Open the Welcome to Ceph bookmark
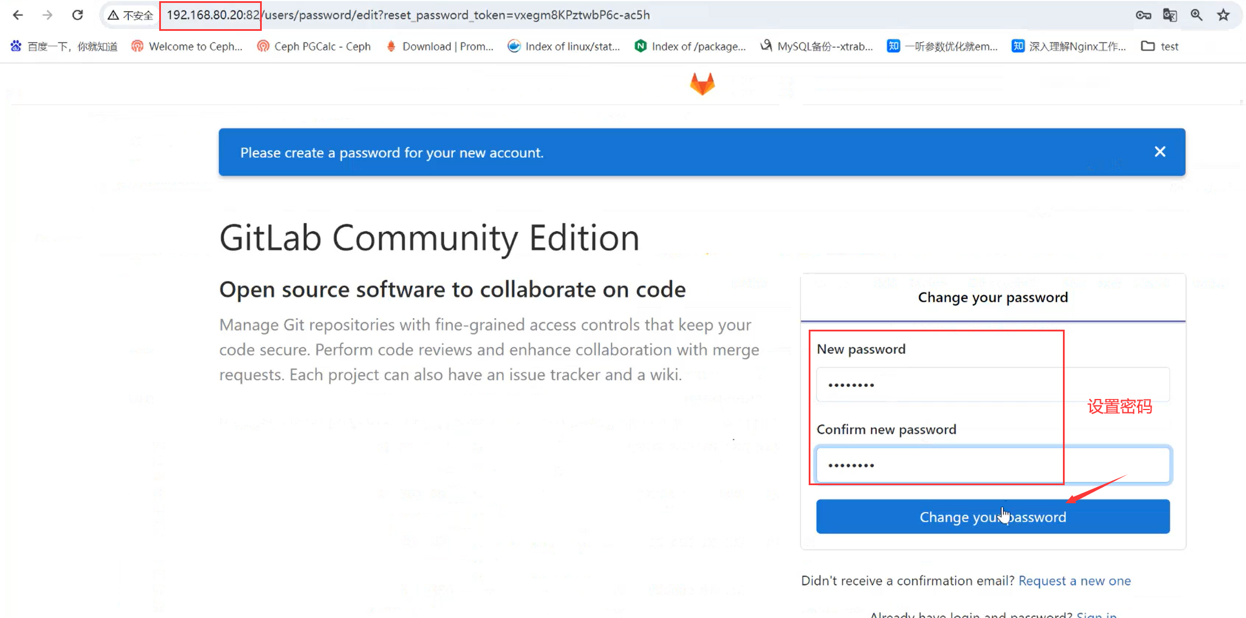 [x=187, y=47]
